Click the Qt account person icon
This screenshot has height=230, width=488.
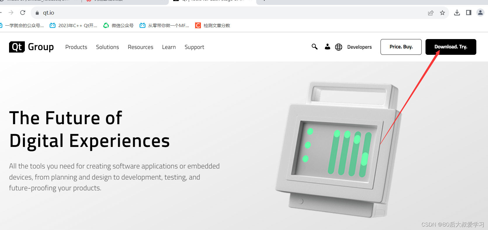click(327, 47)
